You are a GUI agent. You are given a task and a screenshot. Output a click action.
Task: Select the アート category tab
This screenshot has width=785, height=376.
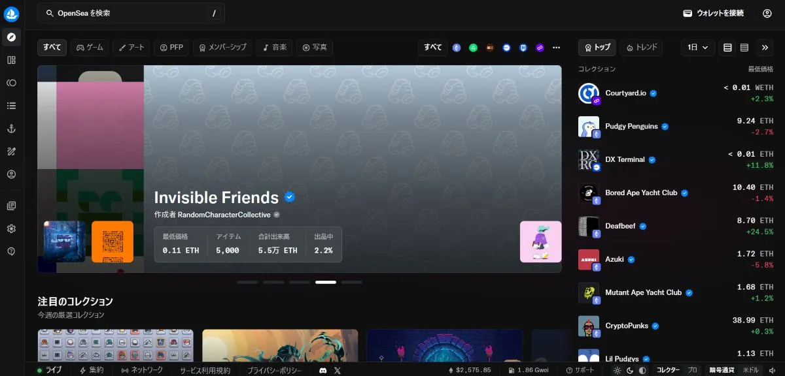pyautogui.click(x=131, y=48)
